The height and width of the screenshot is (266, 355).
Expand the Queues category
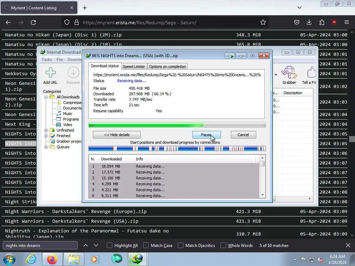tap(46, 147)
